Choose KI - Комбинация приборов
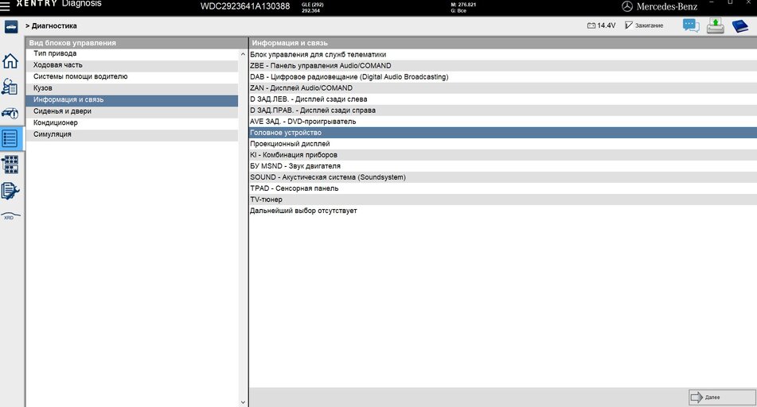 click(x=503, y=155)
